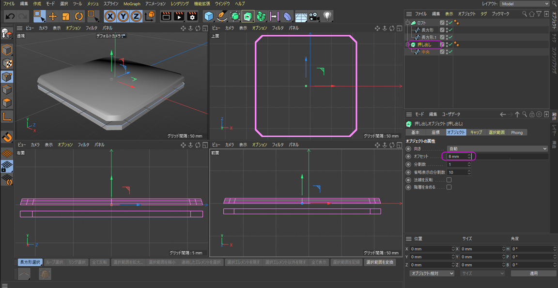This screenshot has width=558, height=288.
Task: Enable the 法線を反転 checkbox
Action: [449, 180]
